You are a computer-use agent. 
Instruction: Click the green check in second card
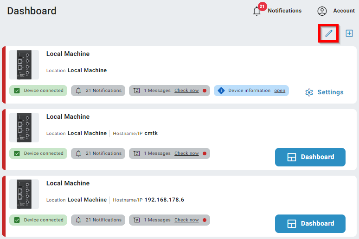pos(17,153)
